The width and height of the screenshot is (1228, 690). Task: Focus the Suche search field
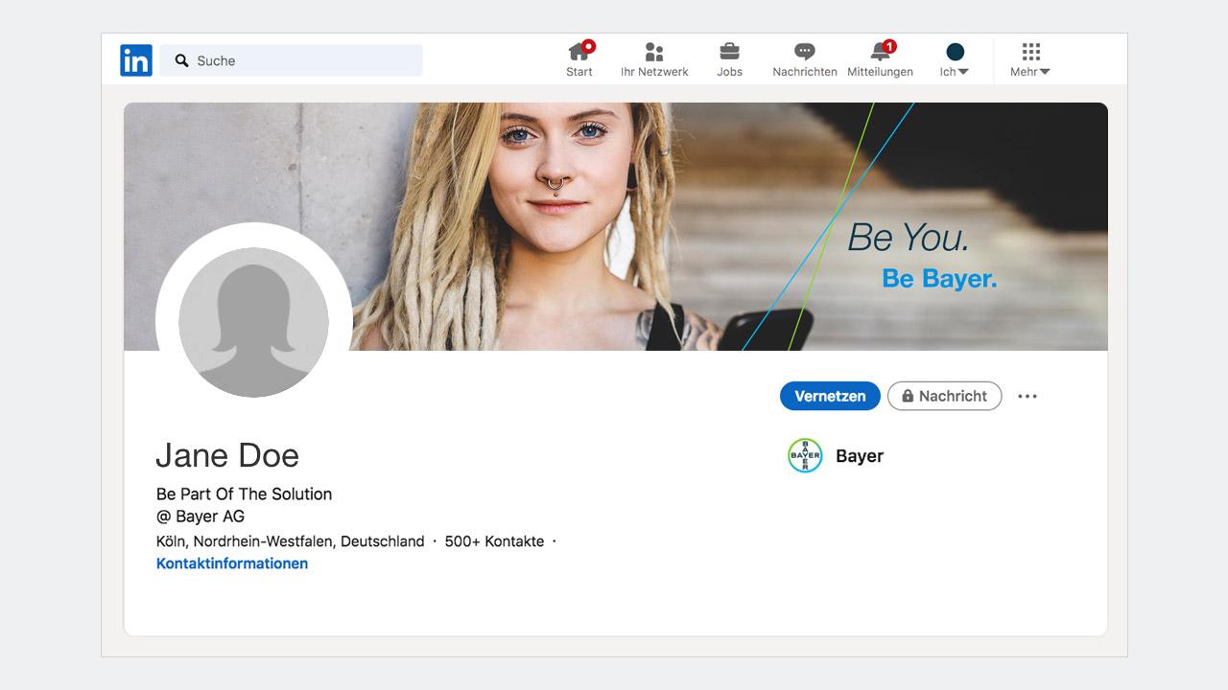point(291,60)
